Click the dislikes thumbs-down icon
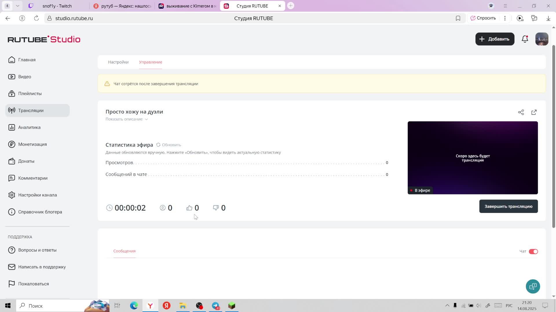556x312 pixels. pyautogui.click(x=216, y=208)
